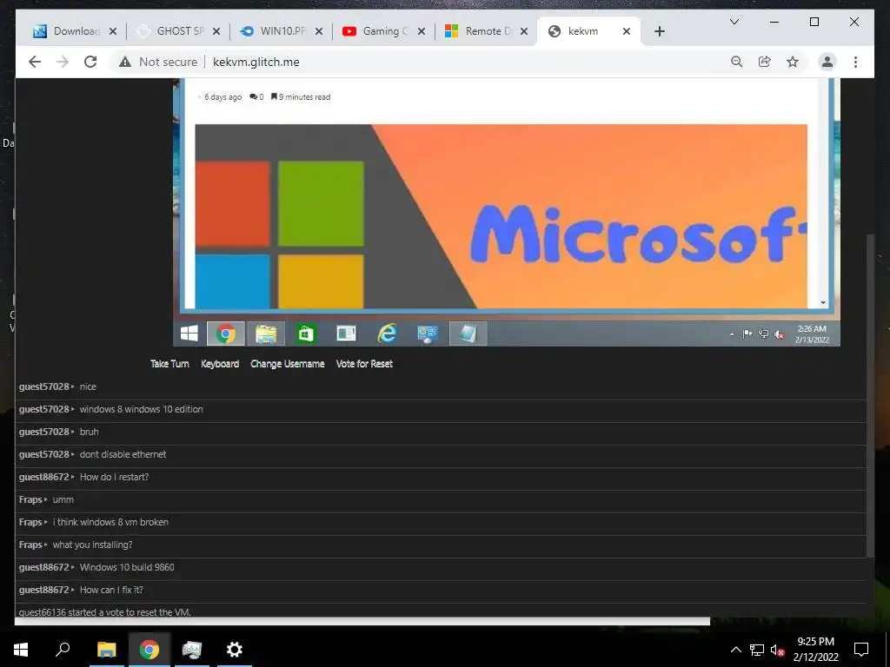The width and height of the screenshot is (890, 667).
Task: Click the VM taskbar news reader icon
Action: 346,333
